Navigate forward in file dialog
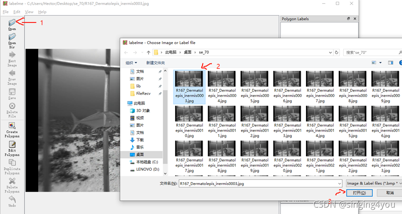This screenshot has height=214, width=402. 135,52
